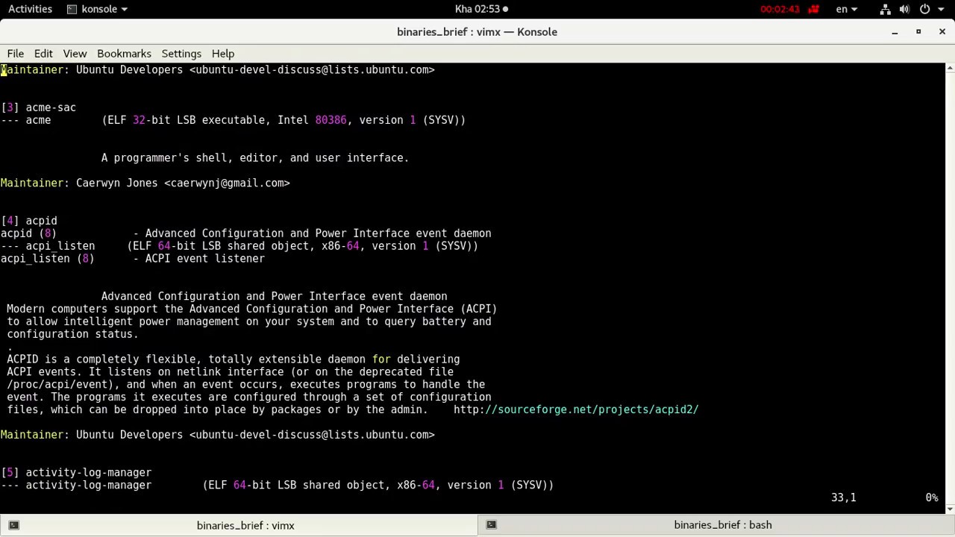Click the [3] acme-sac heading
955x537 pixels.
[38, 107]
